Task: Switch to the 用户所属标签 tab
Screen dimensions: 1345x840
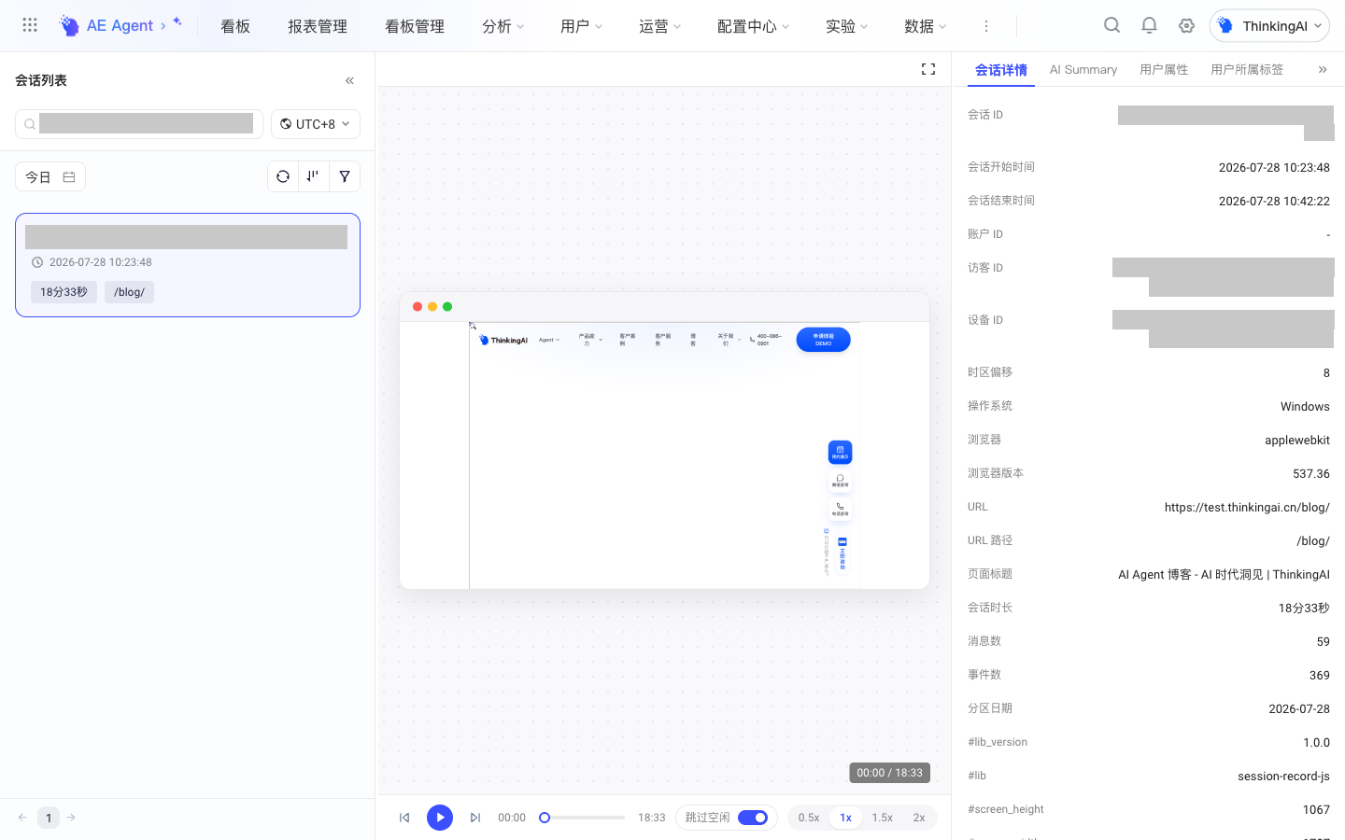Action: [1247, 70]
